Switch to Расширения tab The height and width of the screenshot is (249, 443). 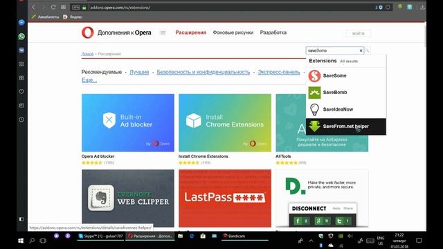191,33
